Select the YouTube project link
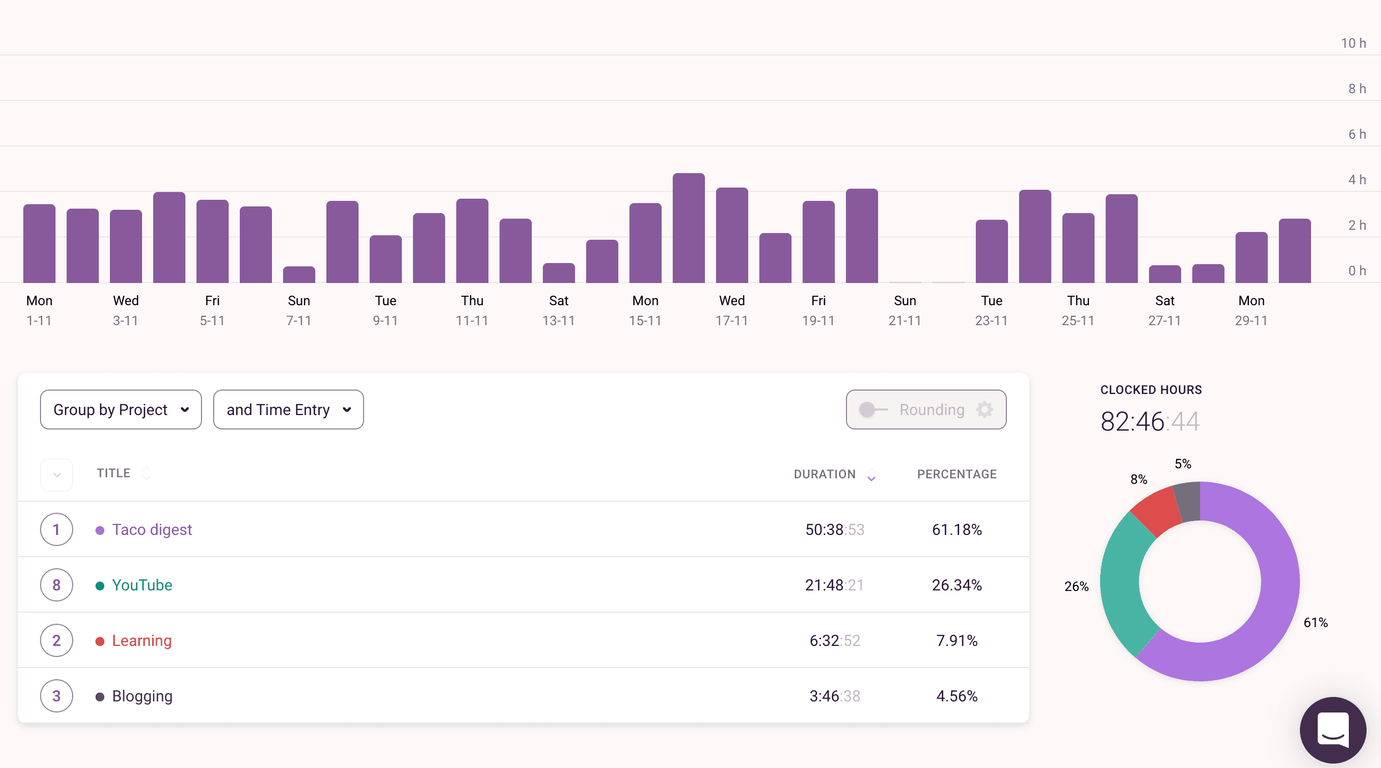The width and height of the screenshot is (1381, 768). [x=142, y=584]
